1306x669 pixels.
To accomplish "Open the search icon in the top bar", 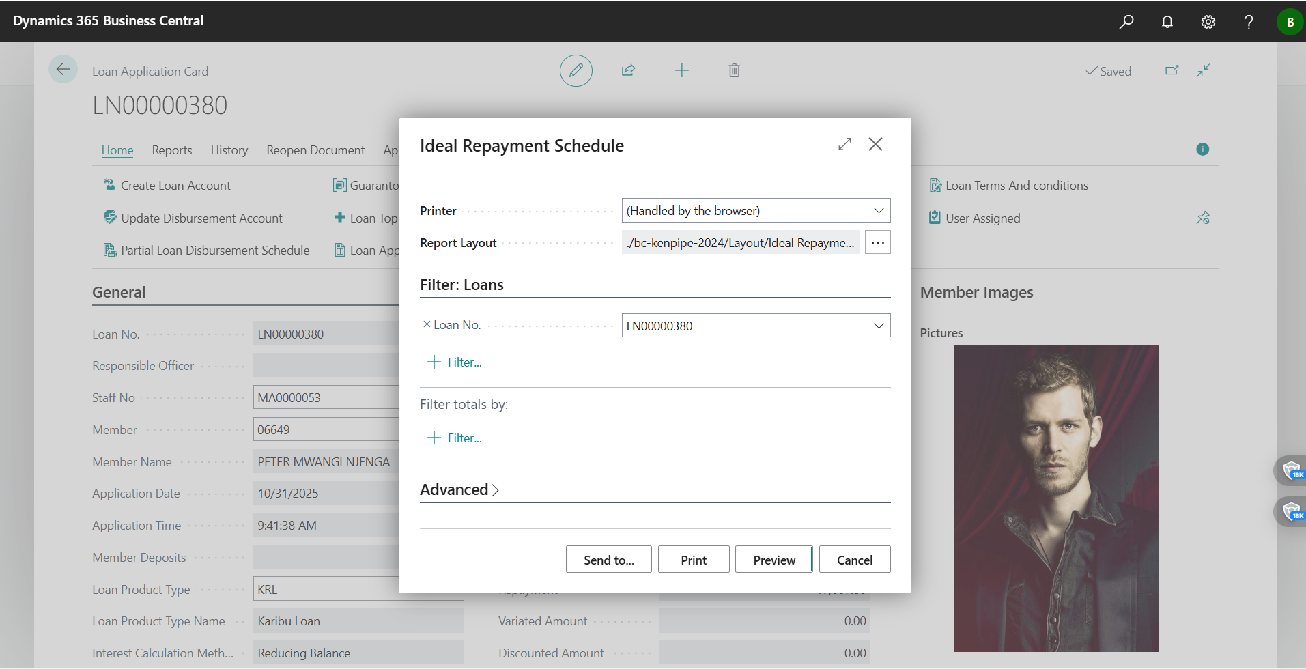I will (1126, 21).
